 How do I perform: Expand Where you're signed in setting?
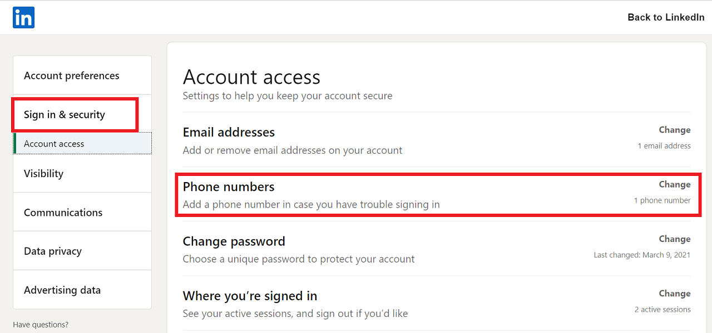(250, 296)
